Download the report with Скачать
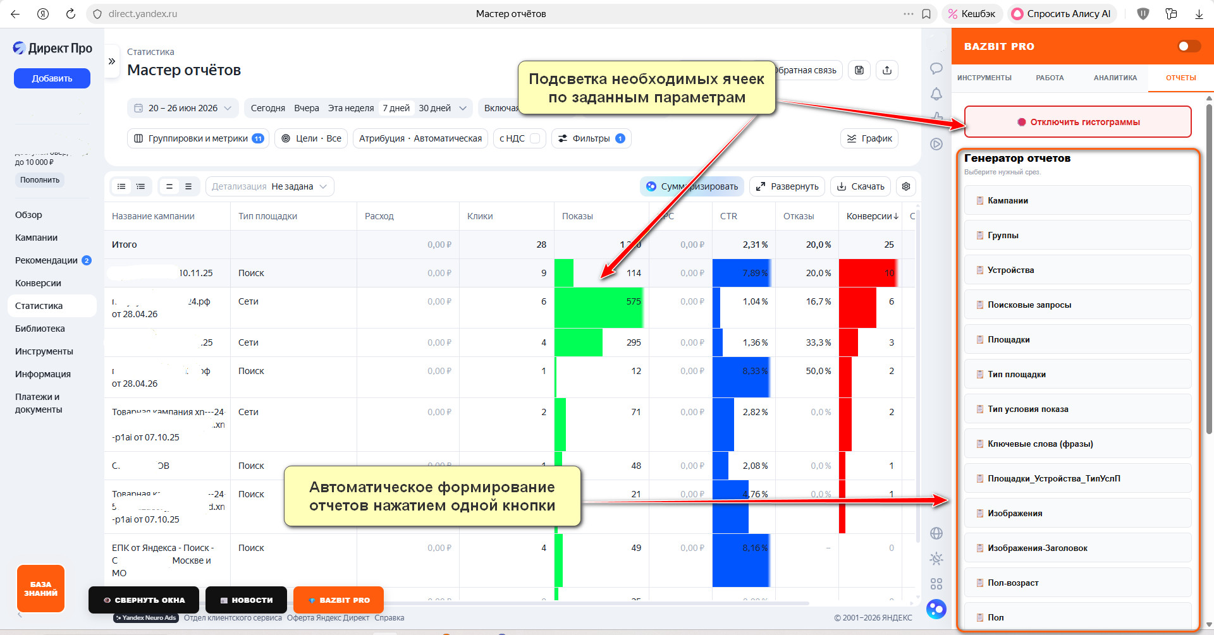This screenshot has height=635, width=1214. tap(861, 186)
